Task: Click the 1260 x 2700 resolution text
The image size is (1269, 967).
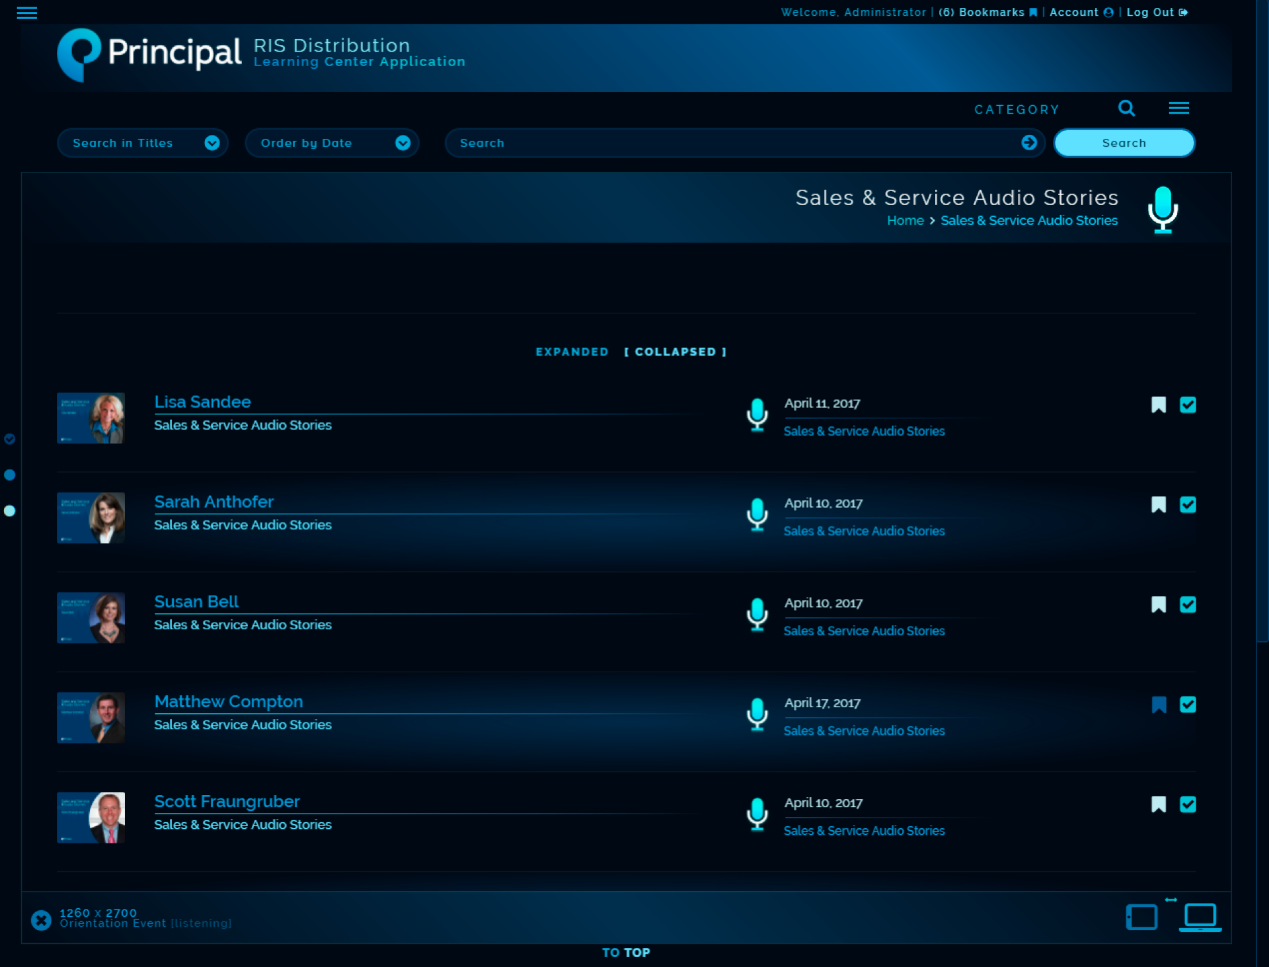Action: (98, 912)
